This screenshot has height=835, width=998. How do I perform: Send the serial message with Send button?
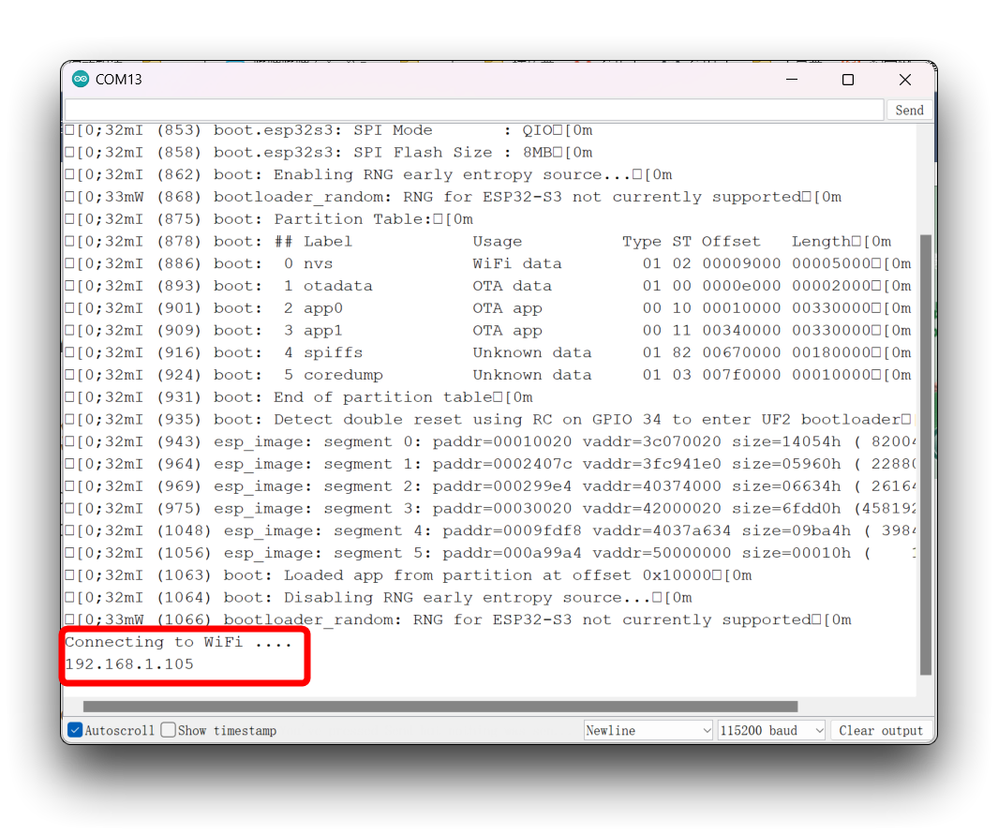(909, 110)
